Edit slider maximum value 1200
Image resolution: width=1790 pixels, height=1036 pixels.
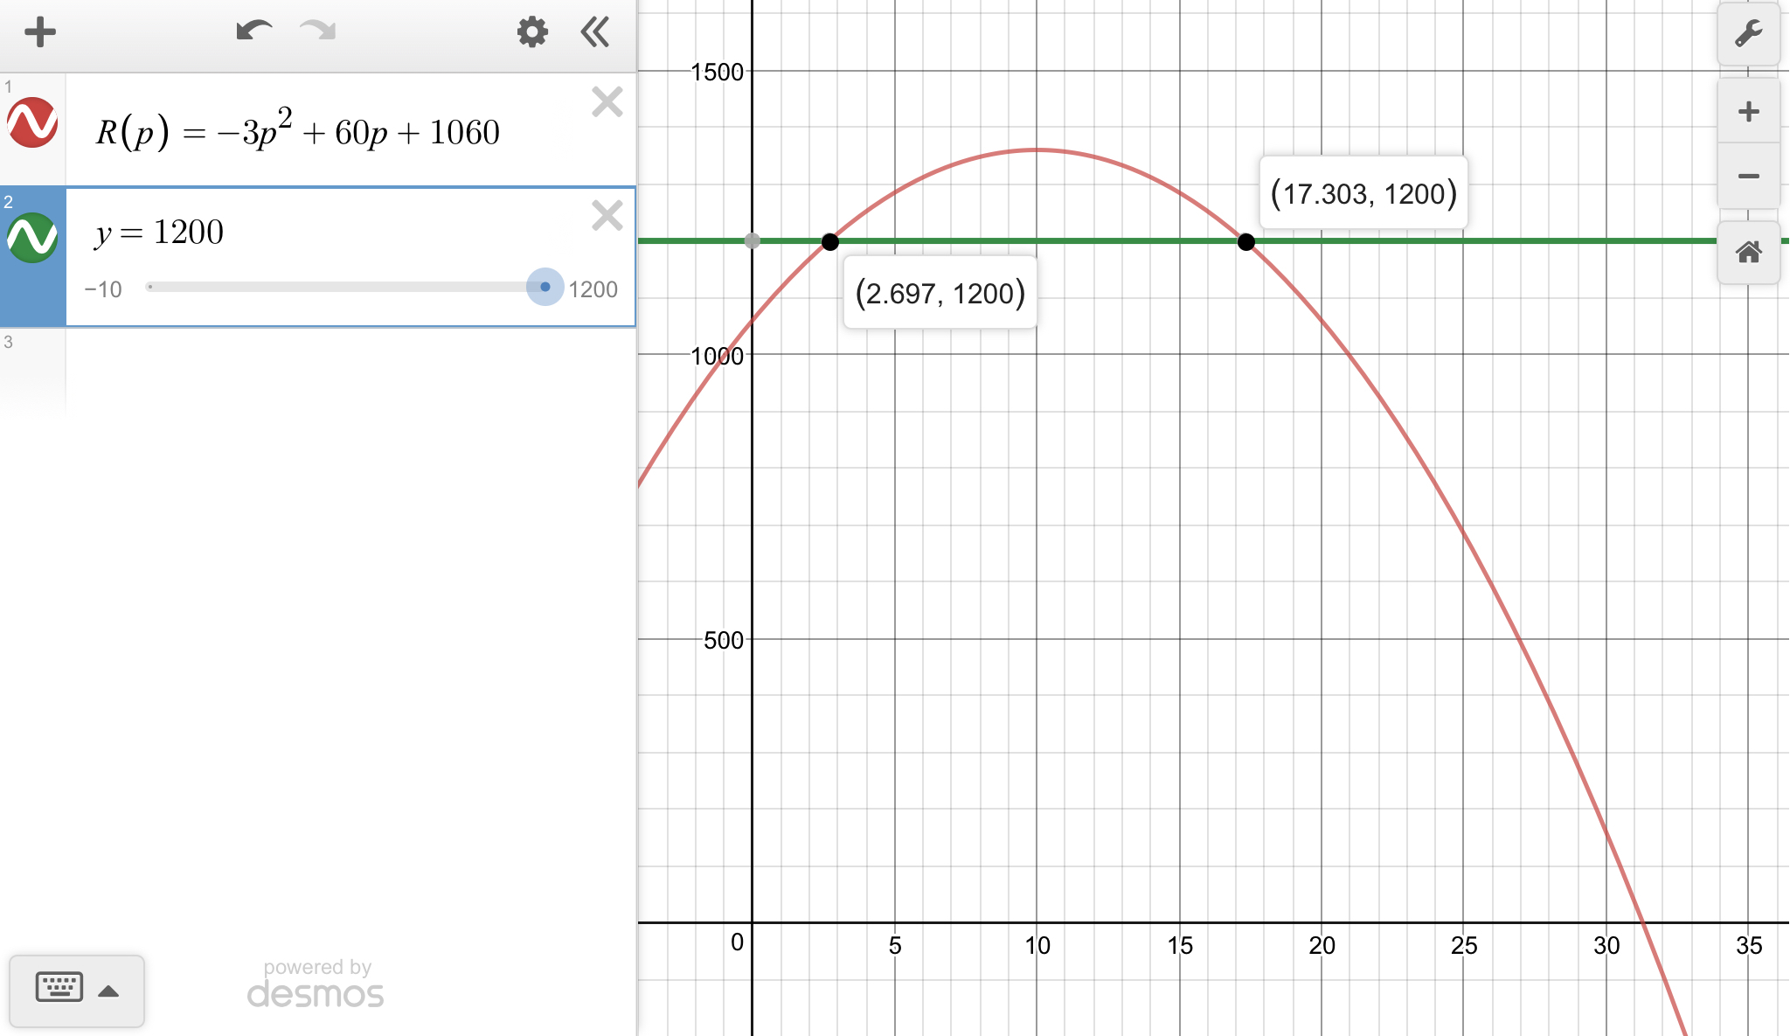click(593, 289)
